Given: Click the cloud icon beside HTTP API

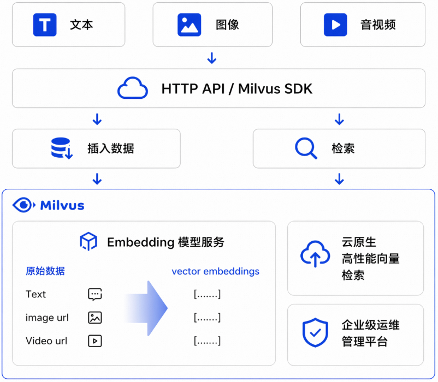Looking at the screenshot, I should pos(133,88).
